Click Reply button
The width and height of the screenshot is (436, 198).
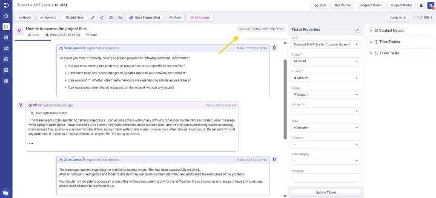(24, 18)
